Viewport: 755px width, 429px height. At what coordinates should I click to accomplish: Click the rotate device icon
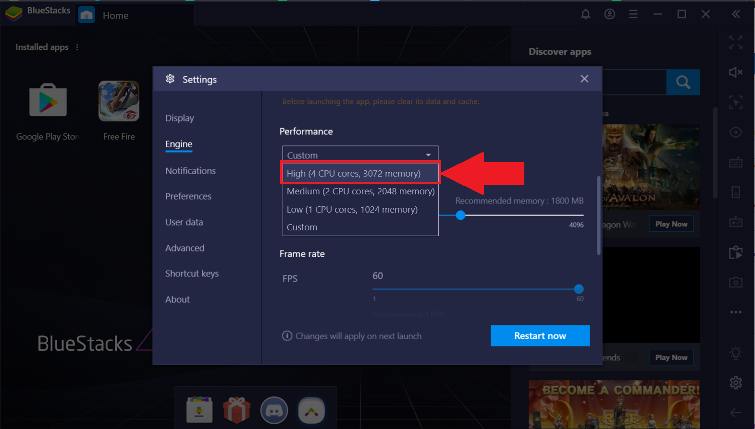[736, 192]
